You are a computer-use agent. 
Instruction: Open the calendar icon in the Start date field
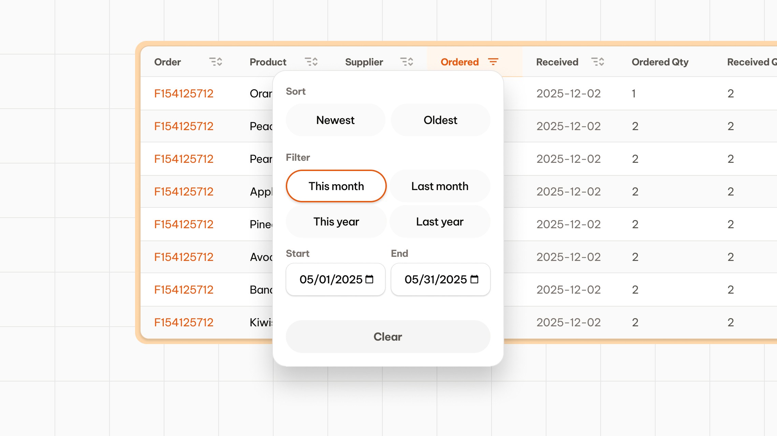[369, 279]
